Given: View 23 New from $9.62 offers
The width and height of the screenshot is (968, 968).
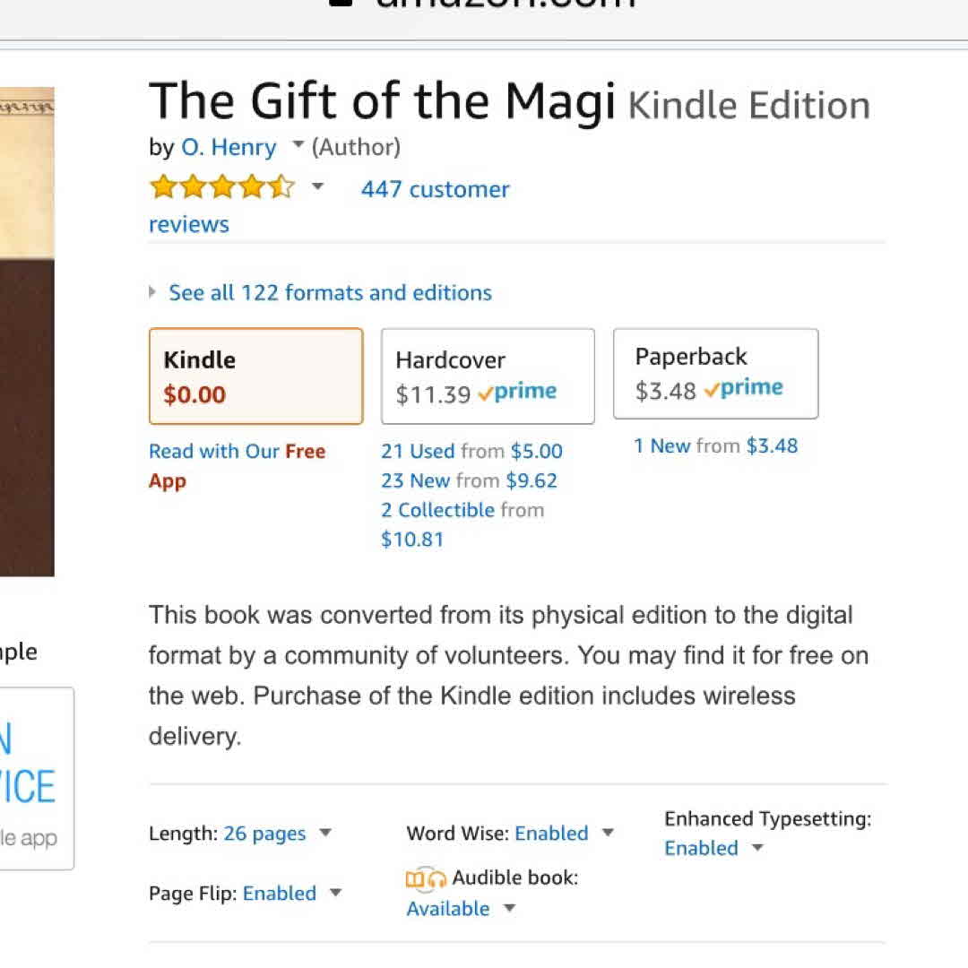Looking at the screenshot, I should coord(469,480).
